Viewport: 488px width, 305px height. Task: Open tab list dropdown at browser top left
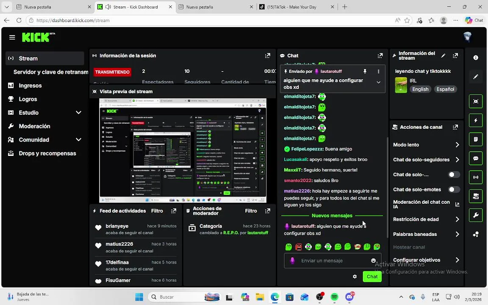pyautogui.click(x=6, y=7)
